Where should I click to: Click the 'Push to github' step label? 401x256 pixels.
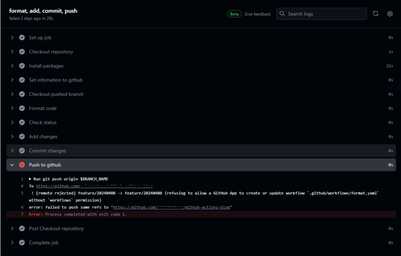coord(45,165)
